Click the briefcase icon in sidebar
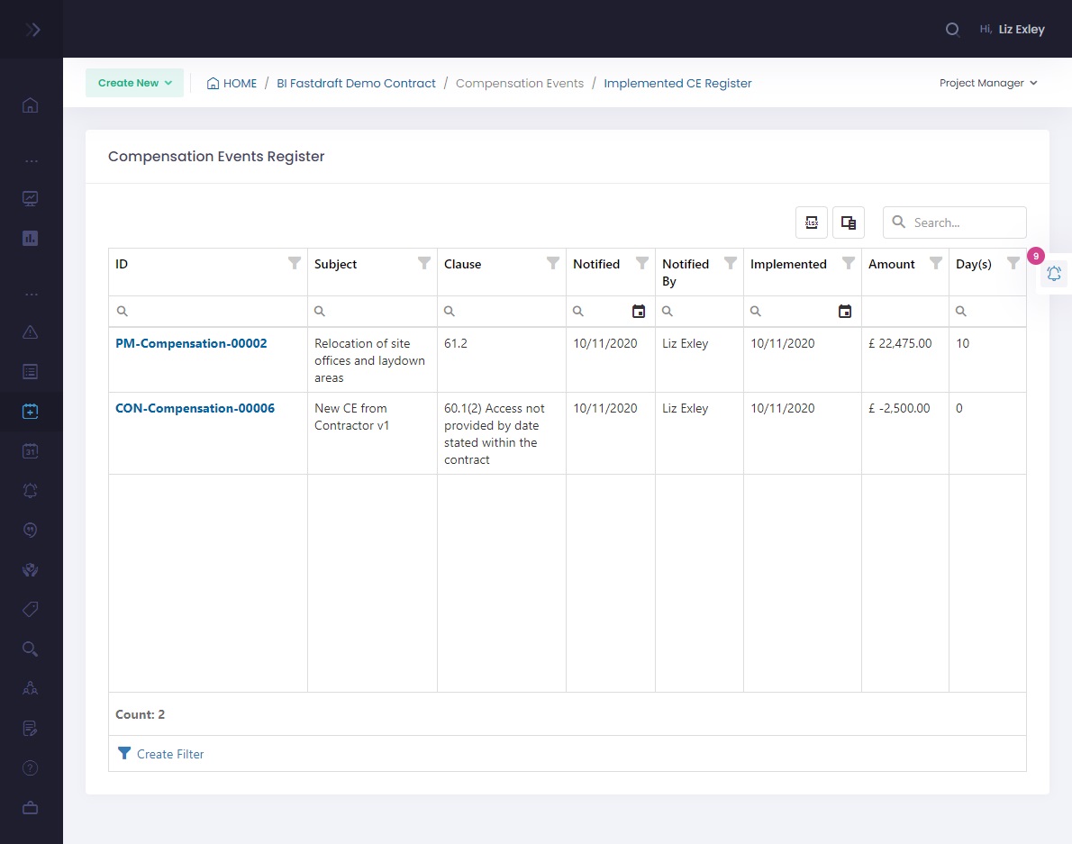1072x844 pixels. point(31,808)
